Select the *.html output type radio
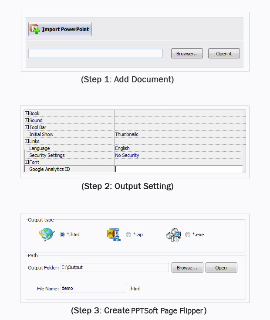The image size is (270, 320). click(62, 235)
